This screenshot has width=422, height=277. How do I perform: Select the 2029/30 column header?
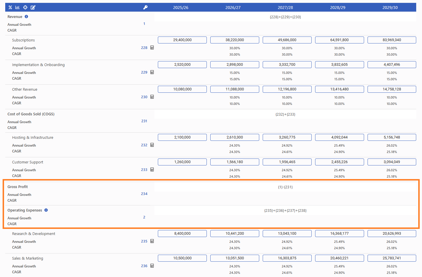pos(390,8)
